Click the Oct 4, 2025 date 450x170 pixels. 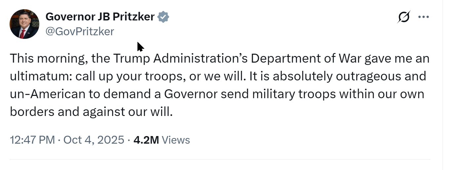tap(94, 140)
